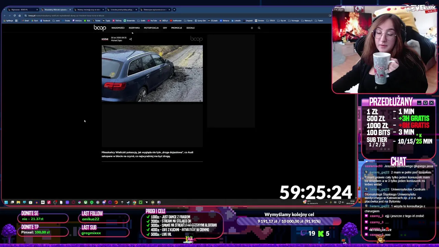The image size is (439, 247).
Task: Click the boop site logo
Action: [100, 28]
